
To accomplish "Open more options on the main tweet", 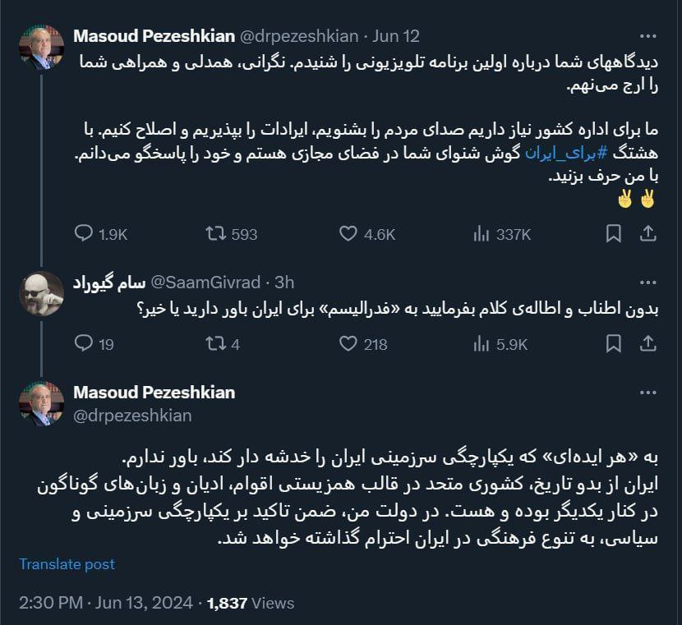I will tap(647, 393).
